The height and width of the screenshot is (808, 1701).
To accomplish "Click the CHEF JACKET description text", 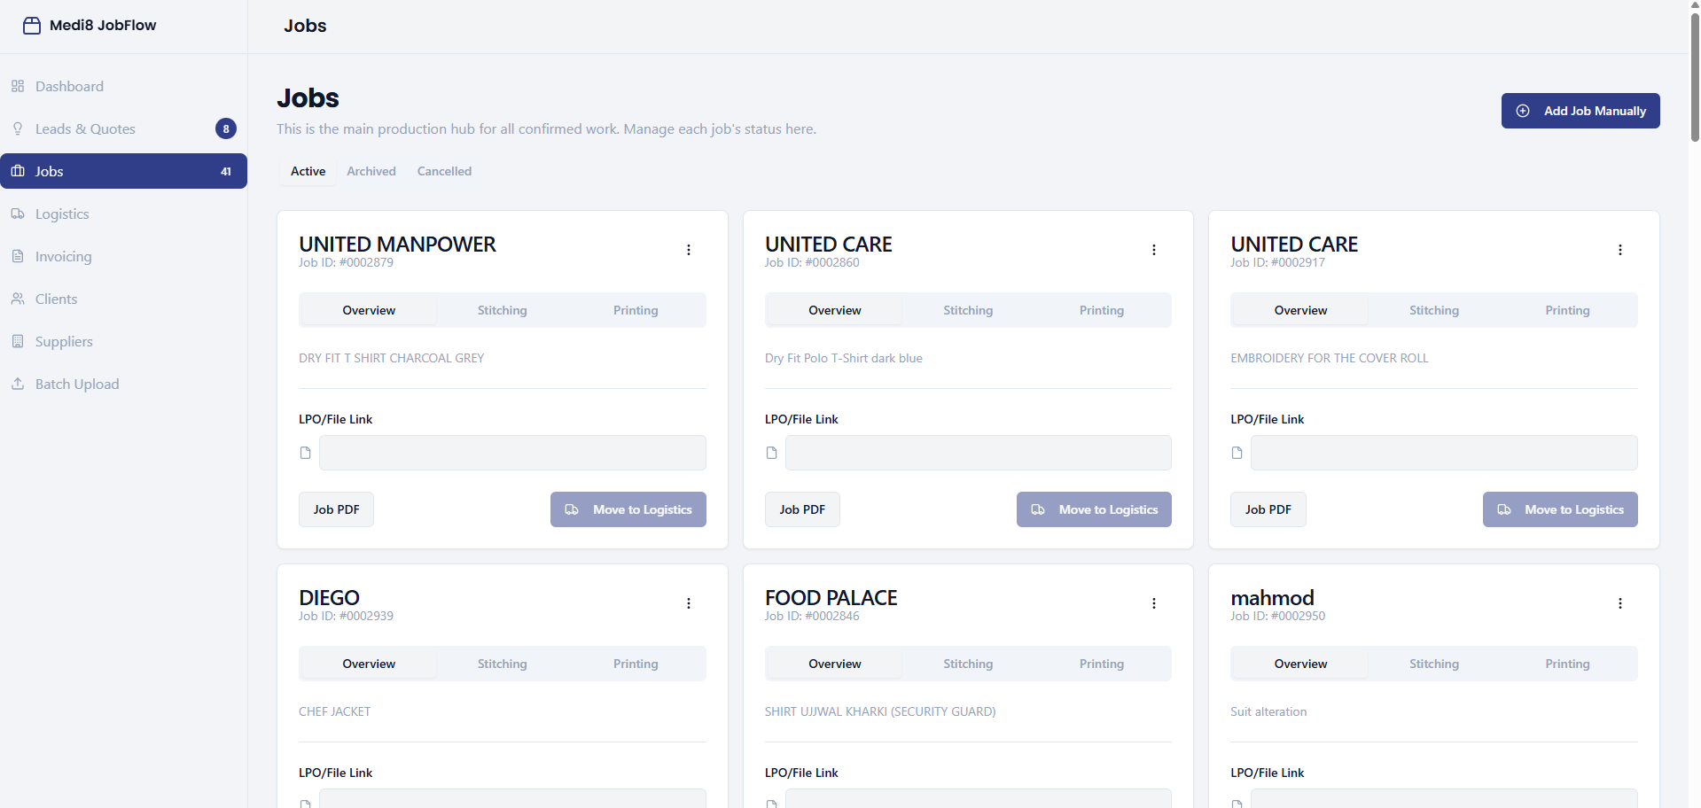I will pos(335,711).
